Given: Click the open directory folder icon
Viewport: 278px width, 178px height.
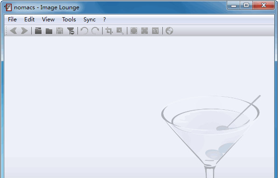Looking at the screenshot, I should pyautogui.click(x=49, y=31).
